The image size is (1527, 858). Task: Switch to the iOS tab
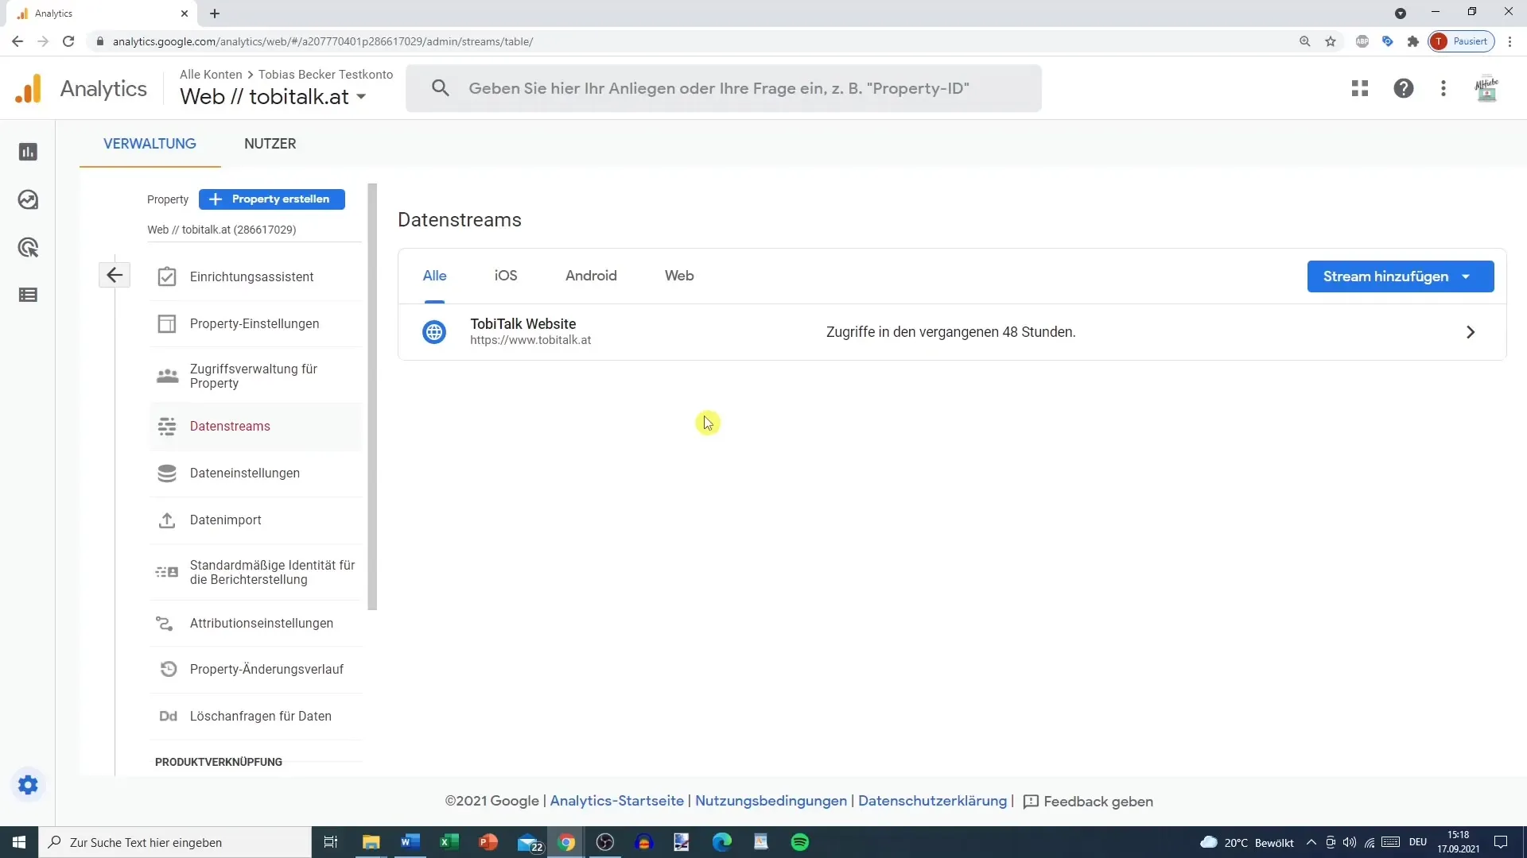click(506, 276)
